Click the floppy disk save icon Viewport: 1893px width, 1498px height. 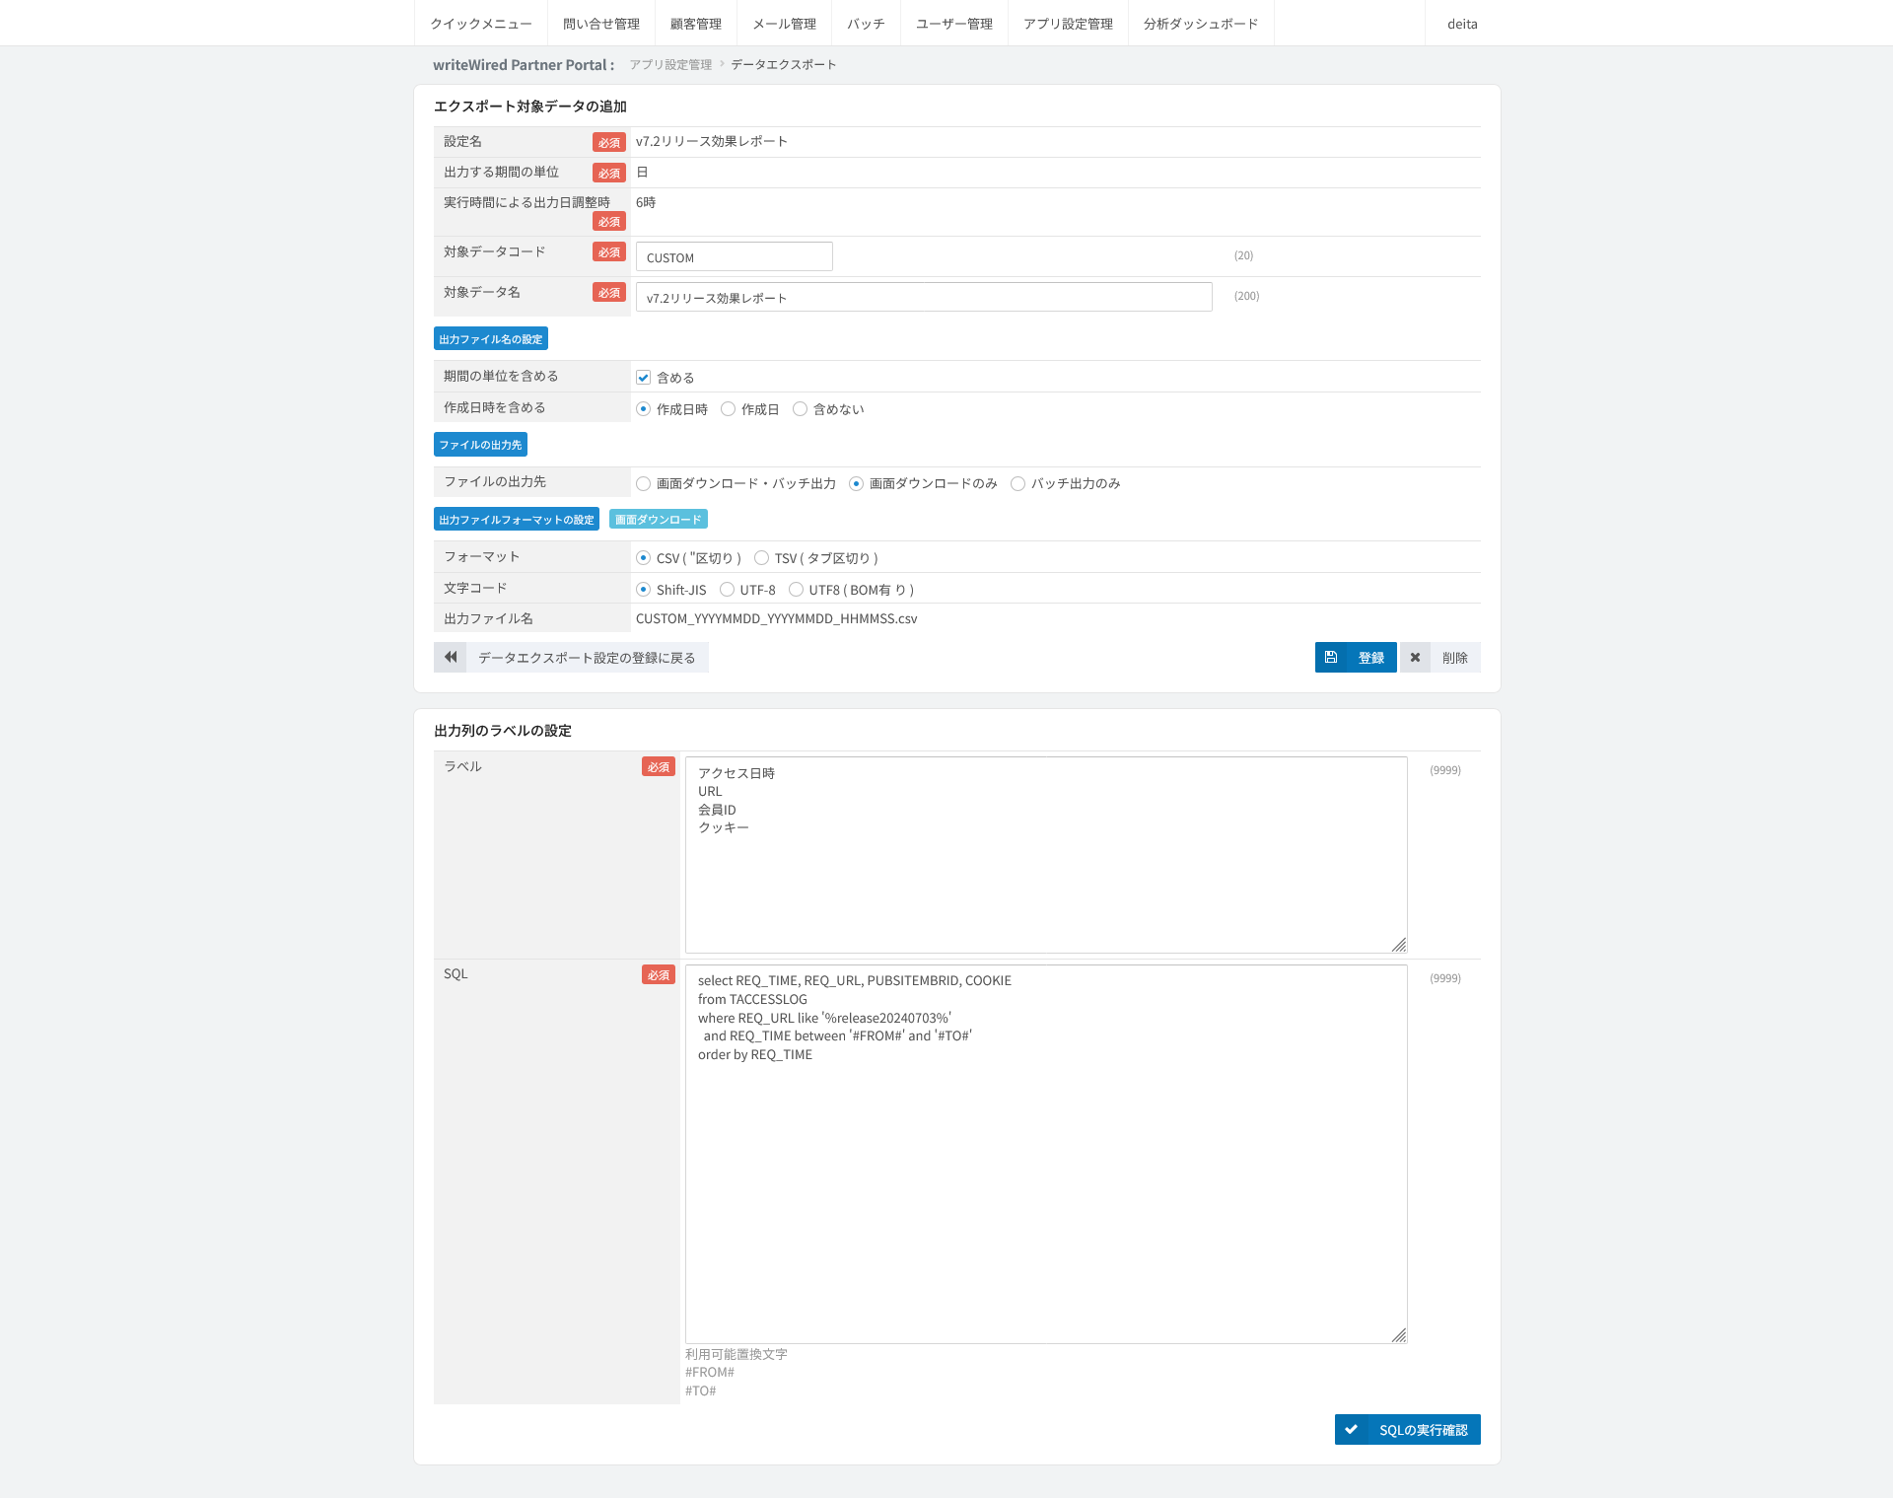[1331, 657]
